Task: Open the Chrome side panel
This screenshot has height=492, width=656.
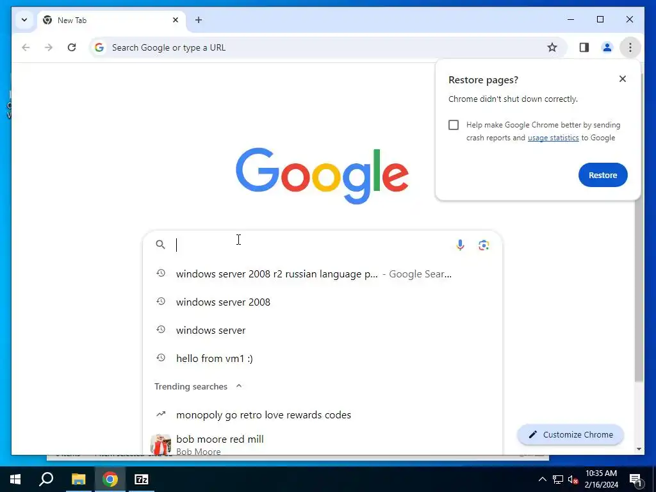Action: click(x=584, y=47)
